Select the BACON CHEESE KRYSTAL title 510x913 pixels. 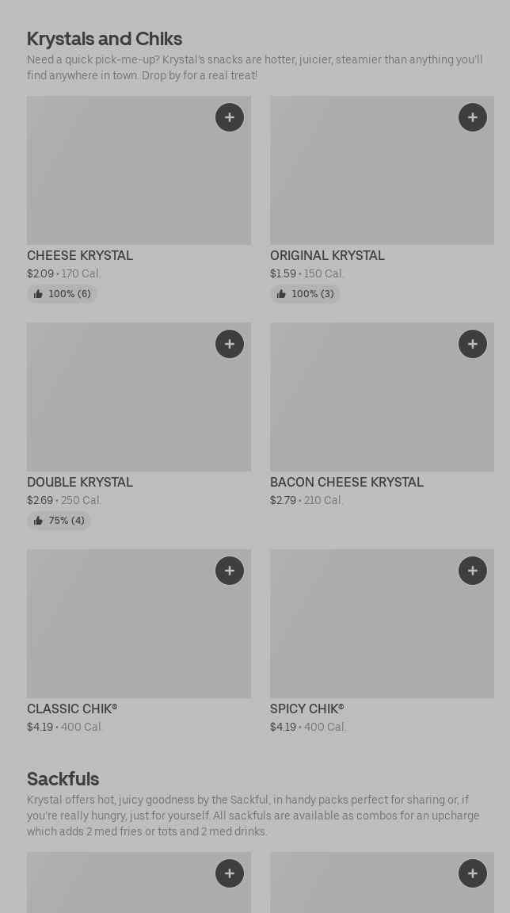[347, 482]
